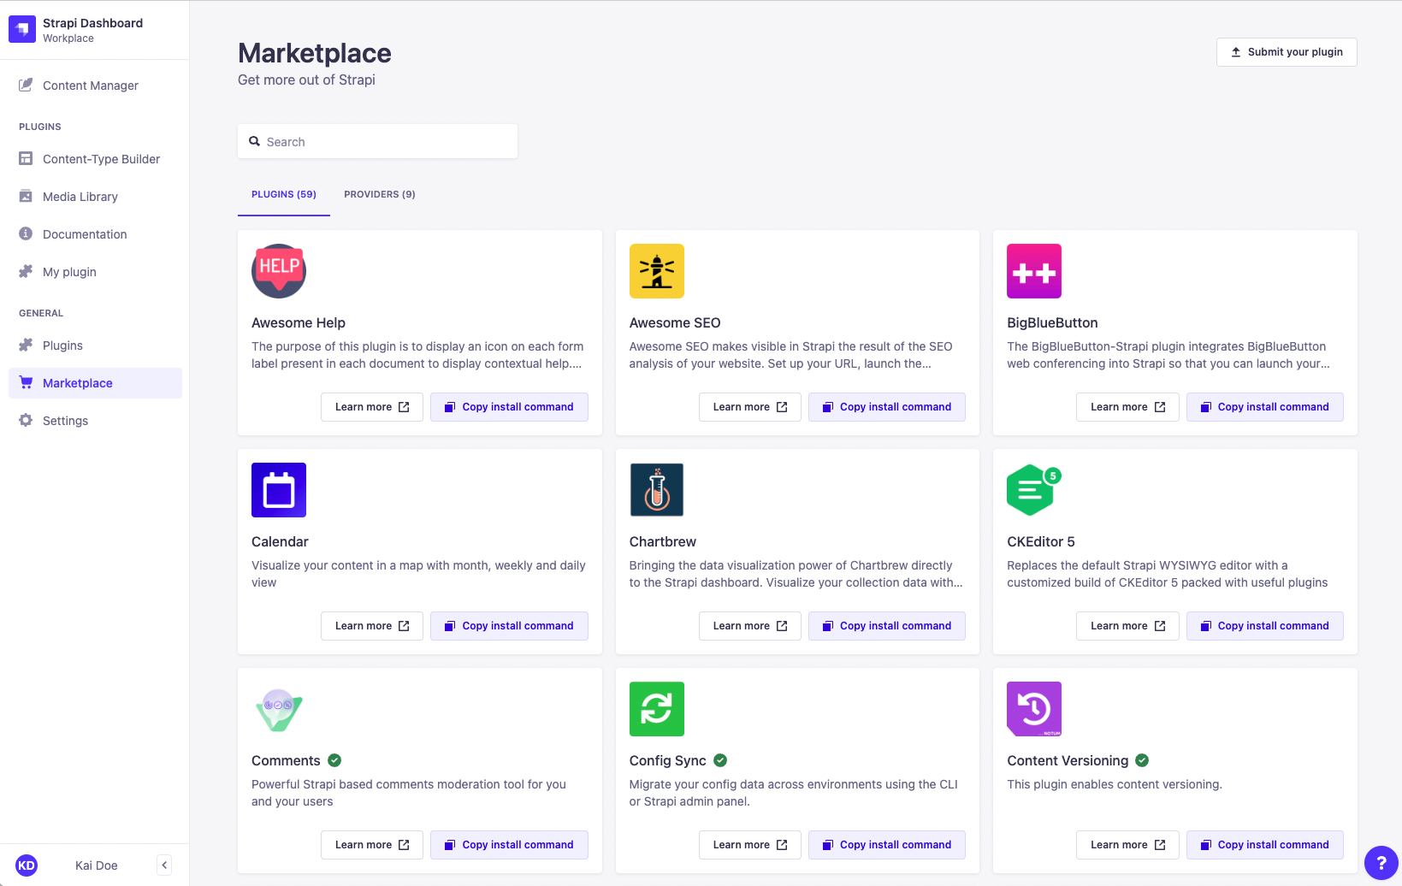Image resolution: width=1402 pixels, height=886 pixels.
Task: Learn more about Content Versioning
Action: (x=1127, y=845)
